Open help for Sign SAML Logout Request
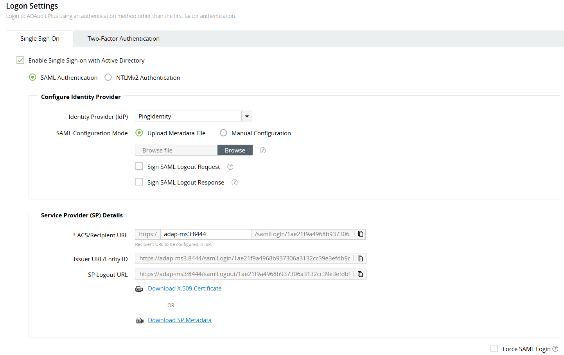The height and width of the screenshot is (355, 564). tap(230, 167)
